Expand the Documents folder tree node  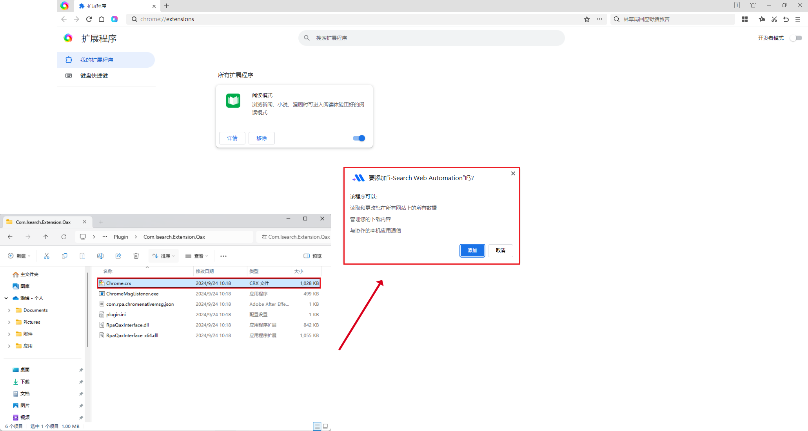tap(9, 310)
